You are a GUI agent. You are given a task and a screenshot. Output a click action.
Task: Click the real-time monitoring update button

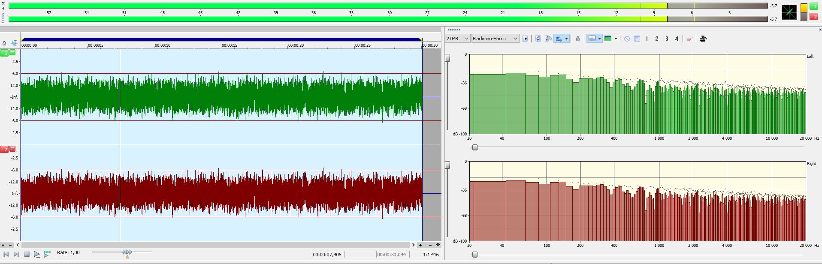[559, 39]
